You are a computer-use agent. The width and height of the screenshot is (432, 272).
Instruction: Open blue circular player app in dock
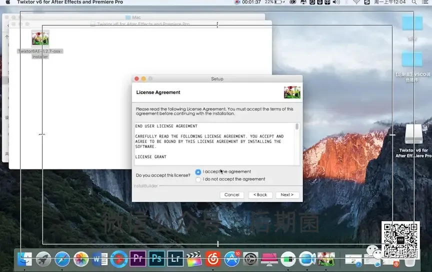pos(118,259)
